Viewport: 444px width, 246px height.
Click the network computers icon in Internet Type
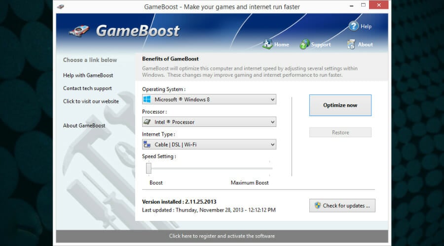coord(147,144)
